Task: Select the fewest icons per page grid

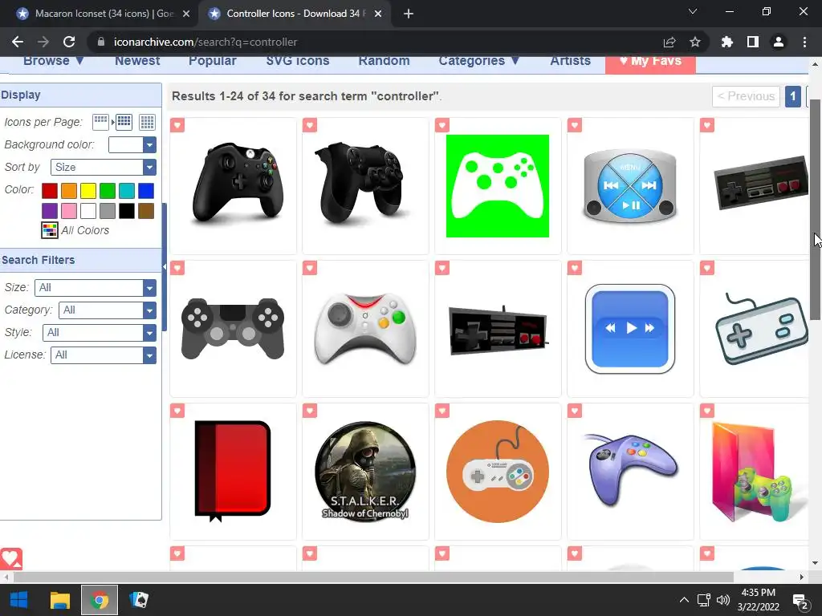Action: pyautogui.click(x=100, y=122)
